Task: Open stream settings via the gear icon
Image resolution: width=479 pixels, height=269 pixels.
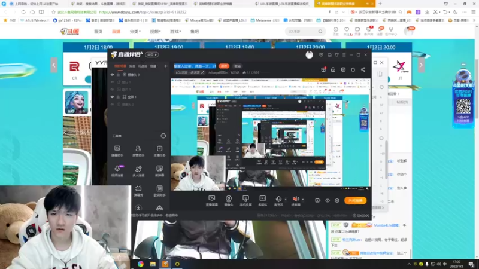Action: [337, 200]
